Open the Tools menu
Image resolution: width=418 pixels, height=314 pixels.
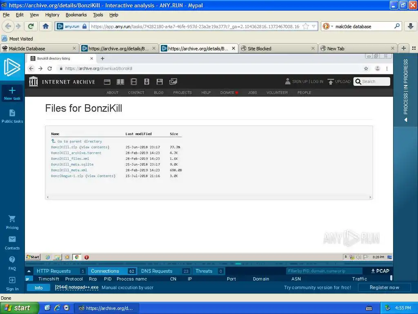(98, 15)
